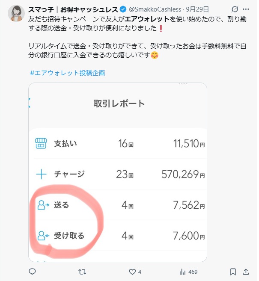Click the 9月29日 post date
Screen dimensions: 259x281
click(x=197, y=9)
